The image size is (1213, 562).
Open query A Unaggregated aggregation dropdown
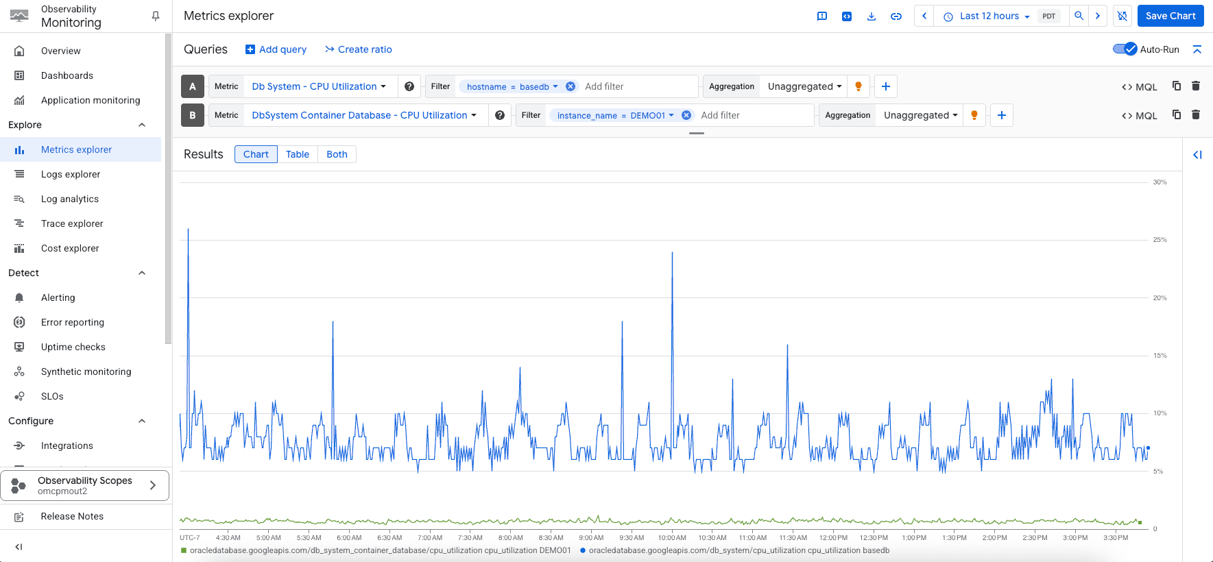pyautogui.click(x=804, y=86)
